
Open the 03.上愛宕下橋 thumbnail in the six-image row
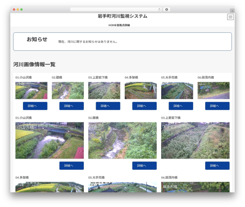click(104, 91)
